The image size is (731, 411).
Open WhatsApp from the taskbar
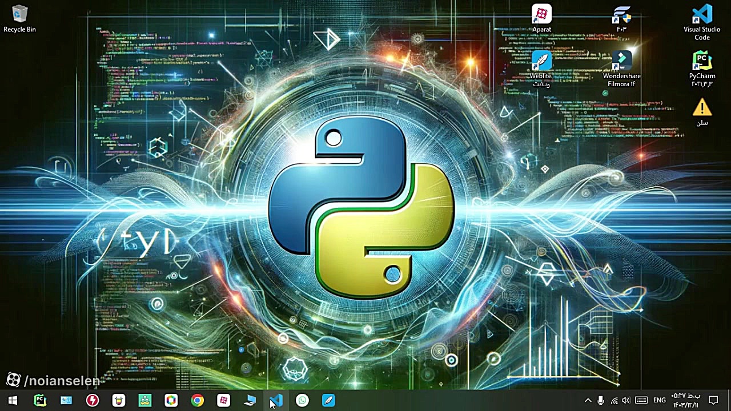tap(302, 400)
